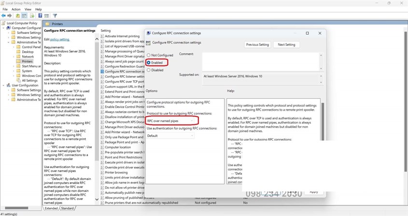Select the Enabled radio button
The width and height of the screenshot is (408, 216).
coord(149,62)
